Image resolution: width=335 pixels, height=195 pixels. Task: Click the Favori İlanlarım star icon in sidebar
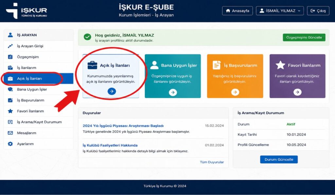(x=10, y=111)
